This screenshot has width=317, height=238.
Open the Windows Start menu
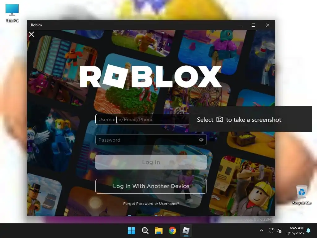pos(131,231)
